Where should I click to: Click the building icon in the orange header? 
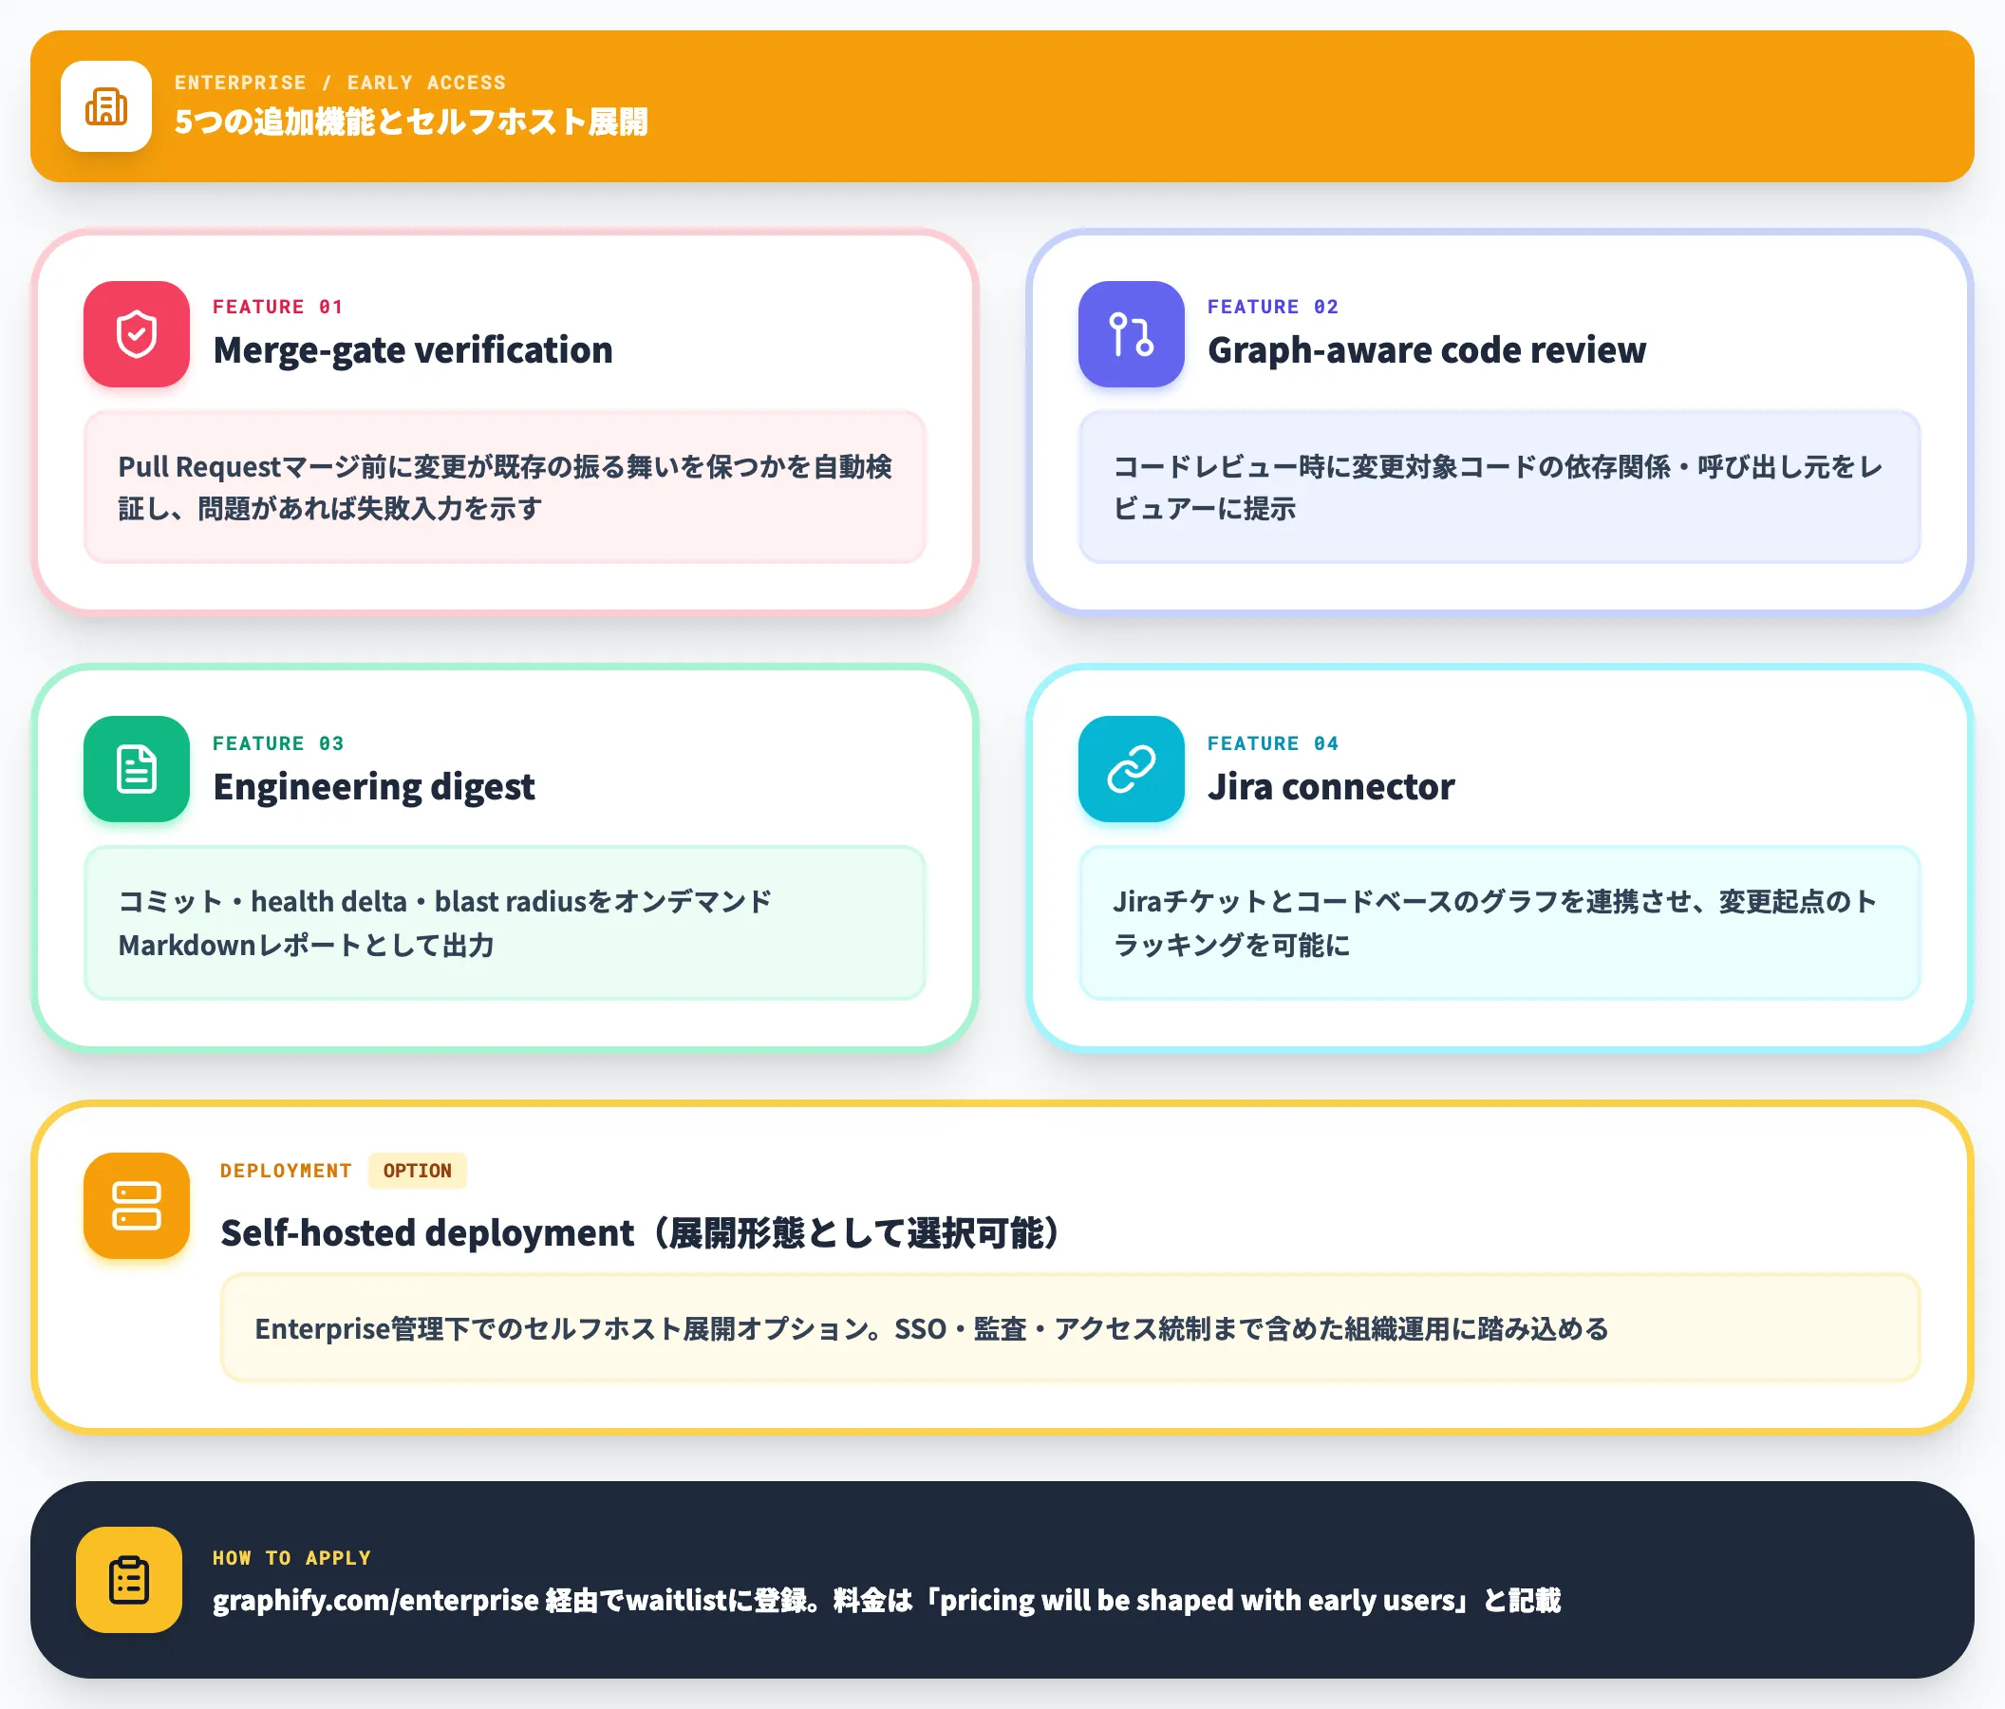(106, 106)
